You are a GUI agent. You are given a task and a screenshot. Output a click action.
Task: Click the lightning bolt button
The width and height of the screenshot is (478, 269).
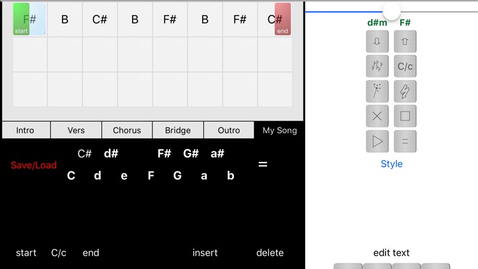click(405, 91)
